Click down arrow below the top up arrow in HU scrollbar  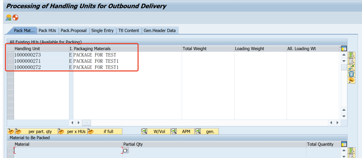coord(344,61)
